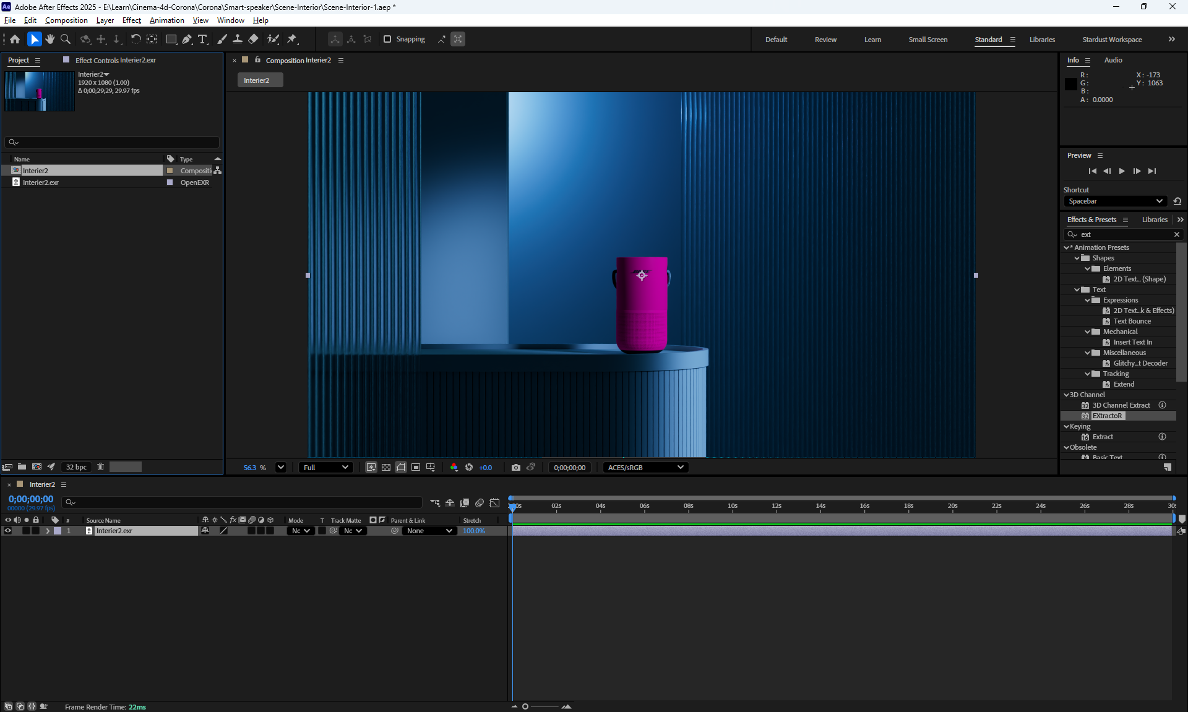The height and width of the screenshot is (712, 1188).
Task: Switch to the Small Screen workspace
Action: (x=928, y=40)
